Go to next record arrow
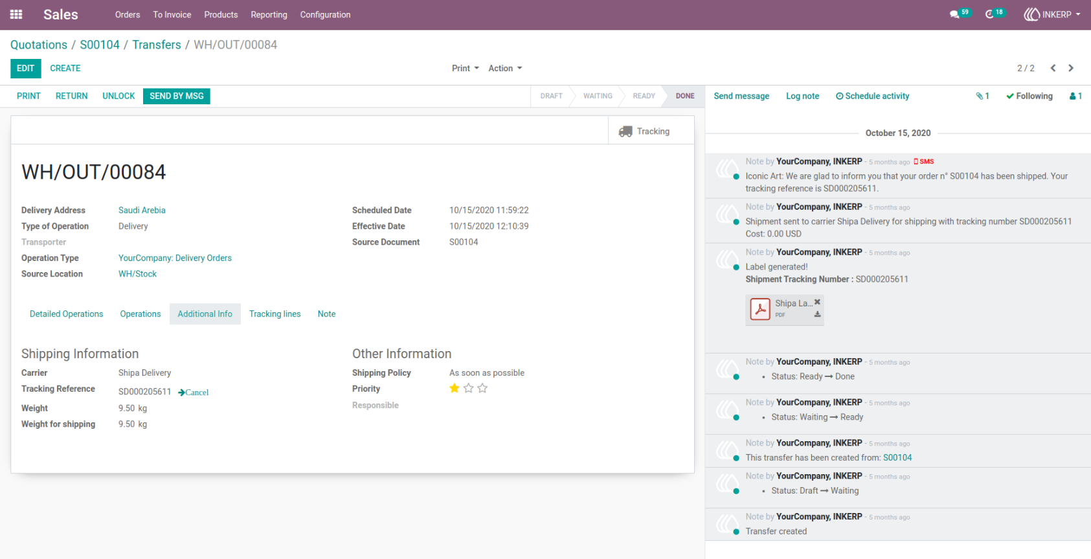Image resolution: width=1091 pixels, height=559 pixels. click(x=1071, y=68)
